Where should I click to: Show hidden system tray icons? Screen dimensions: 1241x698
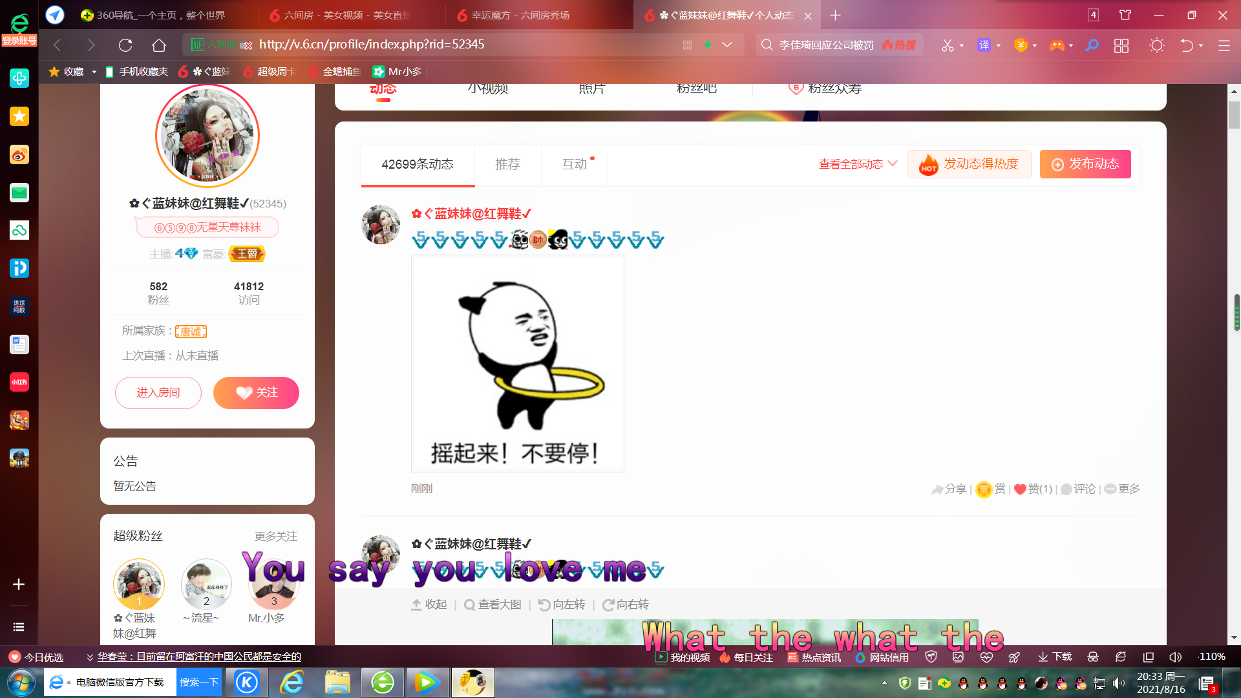tap(884, 683)
